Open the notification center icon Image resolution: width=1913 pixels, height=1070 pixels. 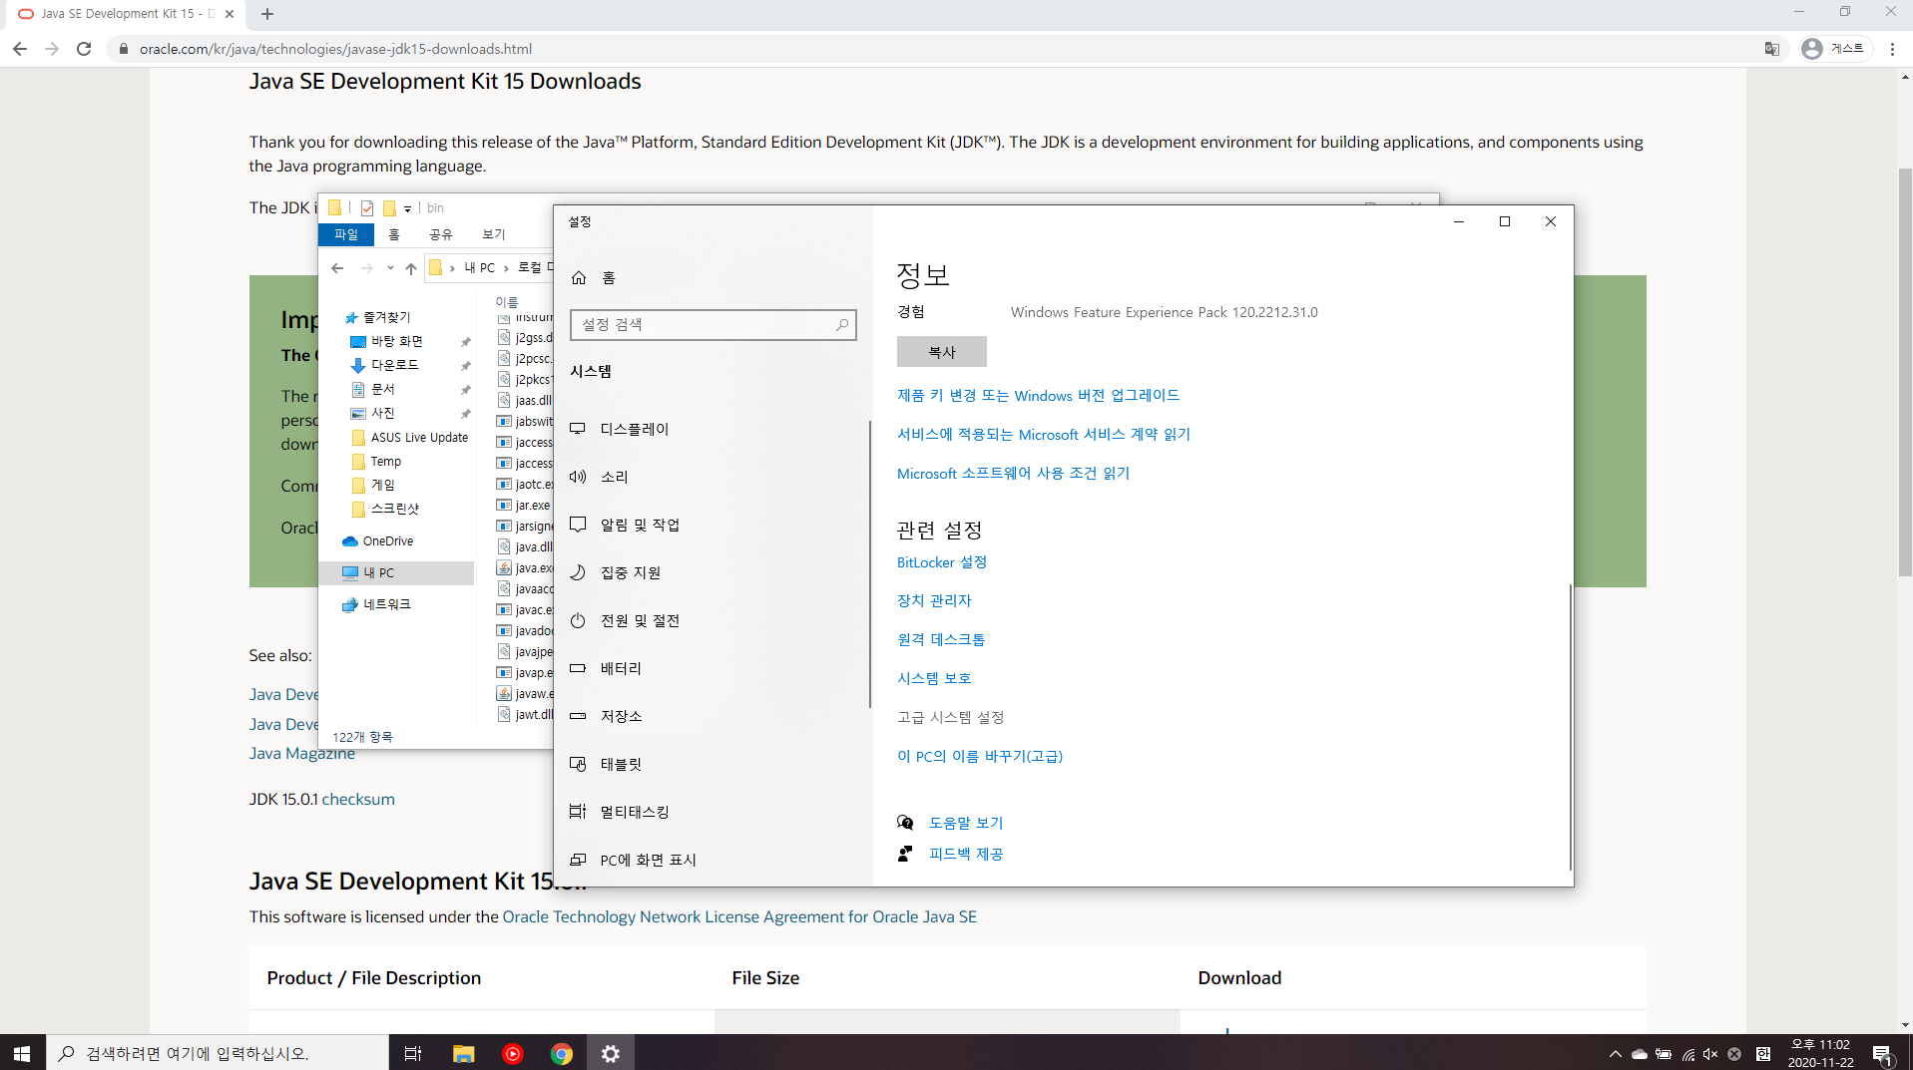(1882, 1054)
